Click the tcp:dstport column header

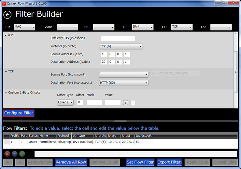click(x=143, y=136)
